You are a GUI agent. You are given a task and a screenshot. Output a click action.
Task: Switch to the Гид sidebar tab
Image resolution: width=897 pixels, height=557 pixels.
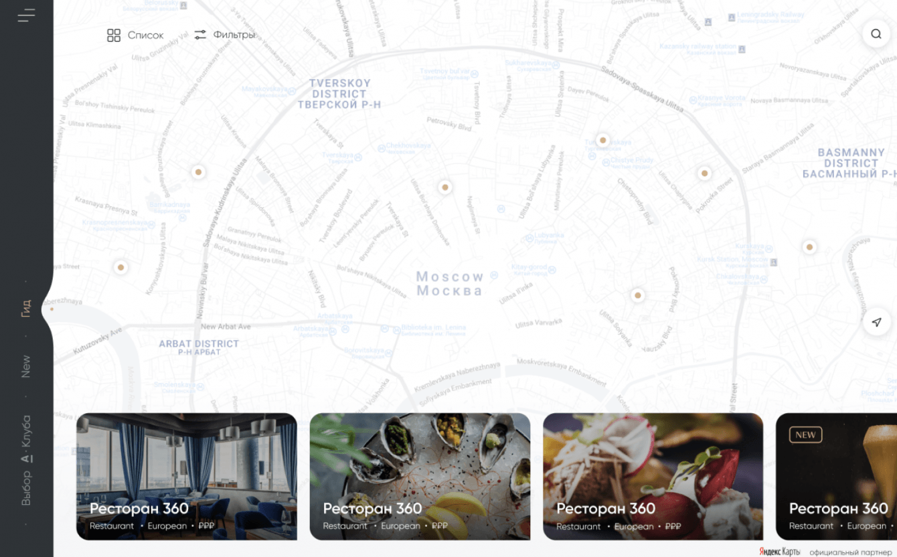(25, 308)
